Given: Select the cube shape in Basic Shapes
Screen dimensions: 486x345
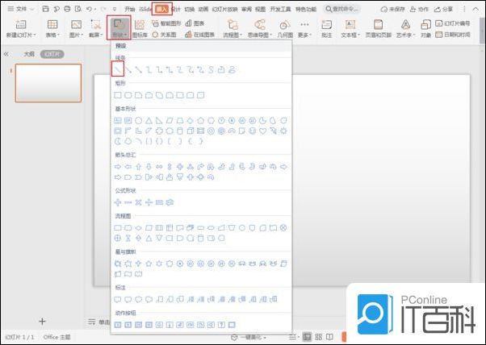Looking at the screenshot, I should pos(191,131).
